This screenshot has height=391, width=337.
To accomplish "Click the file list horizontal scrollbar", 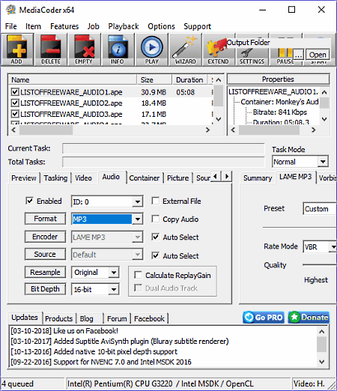I will tap(111, 130).
